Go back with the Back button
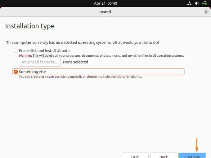The height and width of the screenshot is (158, 211). click(164, 156)
